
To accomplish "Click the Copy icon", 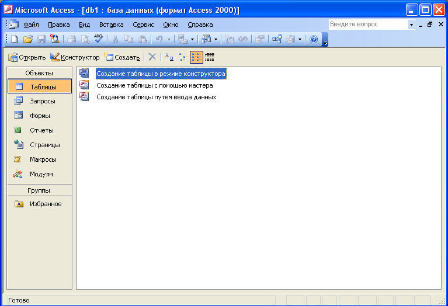I will click(129, 39).
